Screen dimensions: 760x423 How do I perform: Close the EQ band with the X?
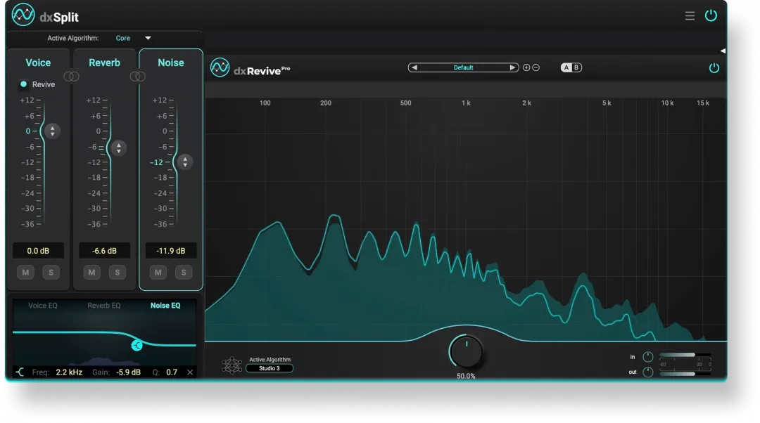(190, 372)
